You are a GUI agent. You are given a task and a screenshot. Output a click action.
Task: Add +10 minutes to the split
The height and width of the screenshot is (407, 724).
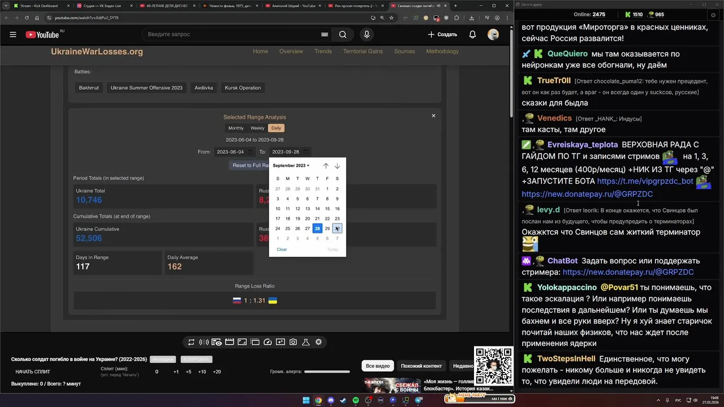202,372
